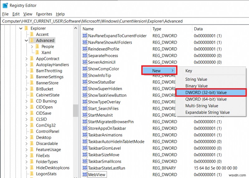The image size is (249, 178).
Task: Open the New submenu entry
Action: 159,71
